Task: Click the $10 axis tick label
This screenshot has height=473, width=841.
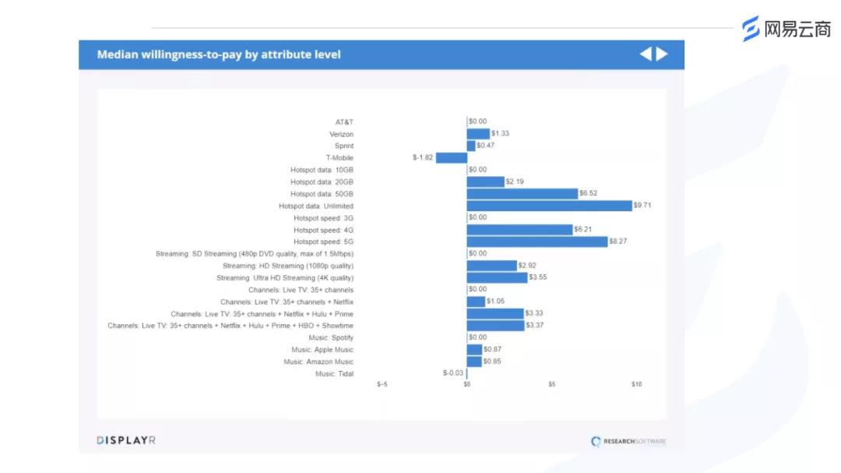Action: [x=636, y=384]
